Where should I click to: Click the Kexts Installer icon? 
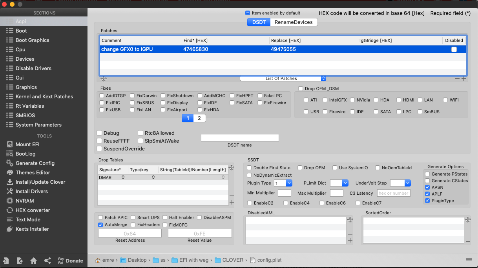coord(9,229)
